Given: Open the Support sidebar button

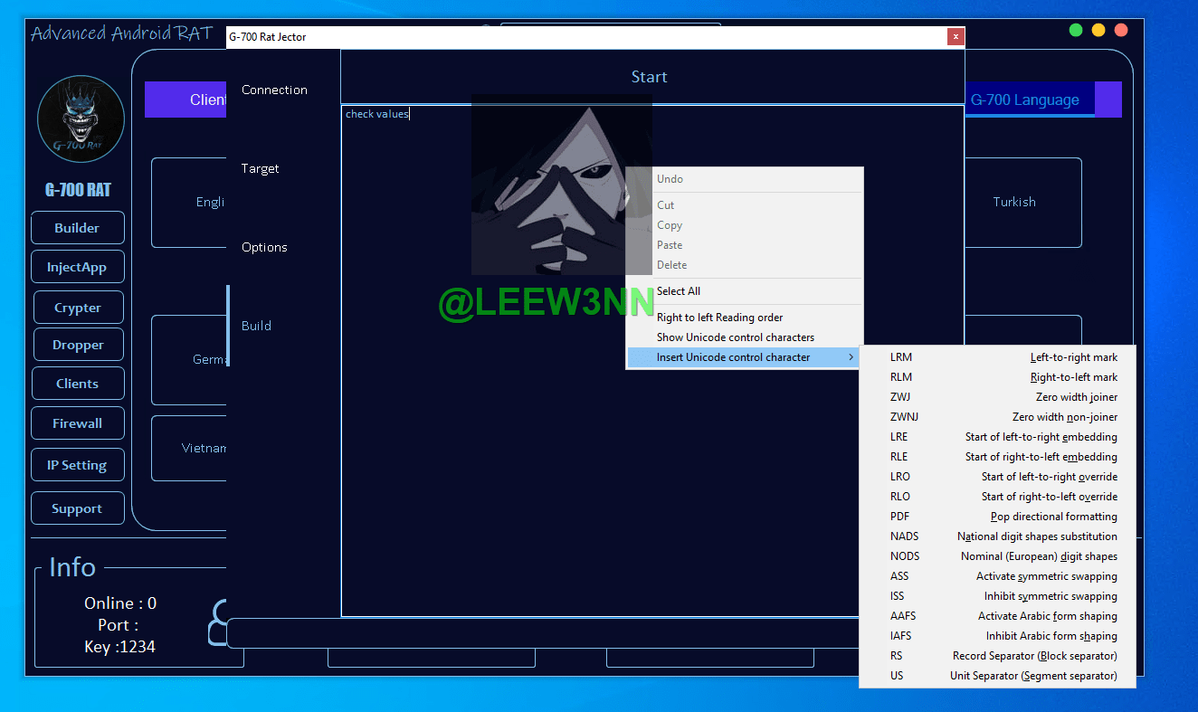Looking at the screenshot, I should point(77,508).
